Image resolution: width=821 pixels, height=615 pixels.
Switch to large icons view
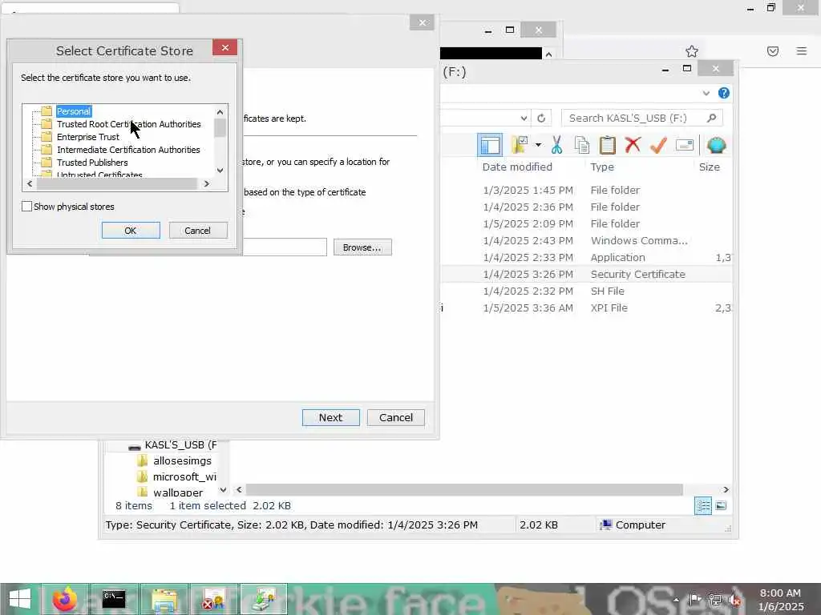pyautogui.click(x=721, y=506)
